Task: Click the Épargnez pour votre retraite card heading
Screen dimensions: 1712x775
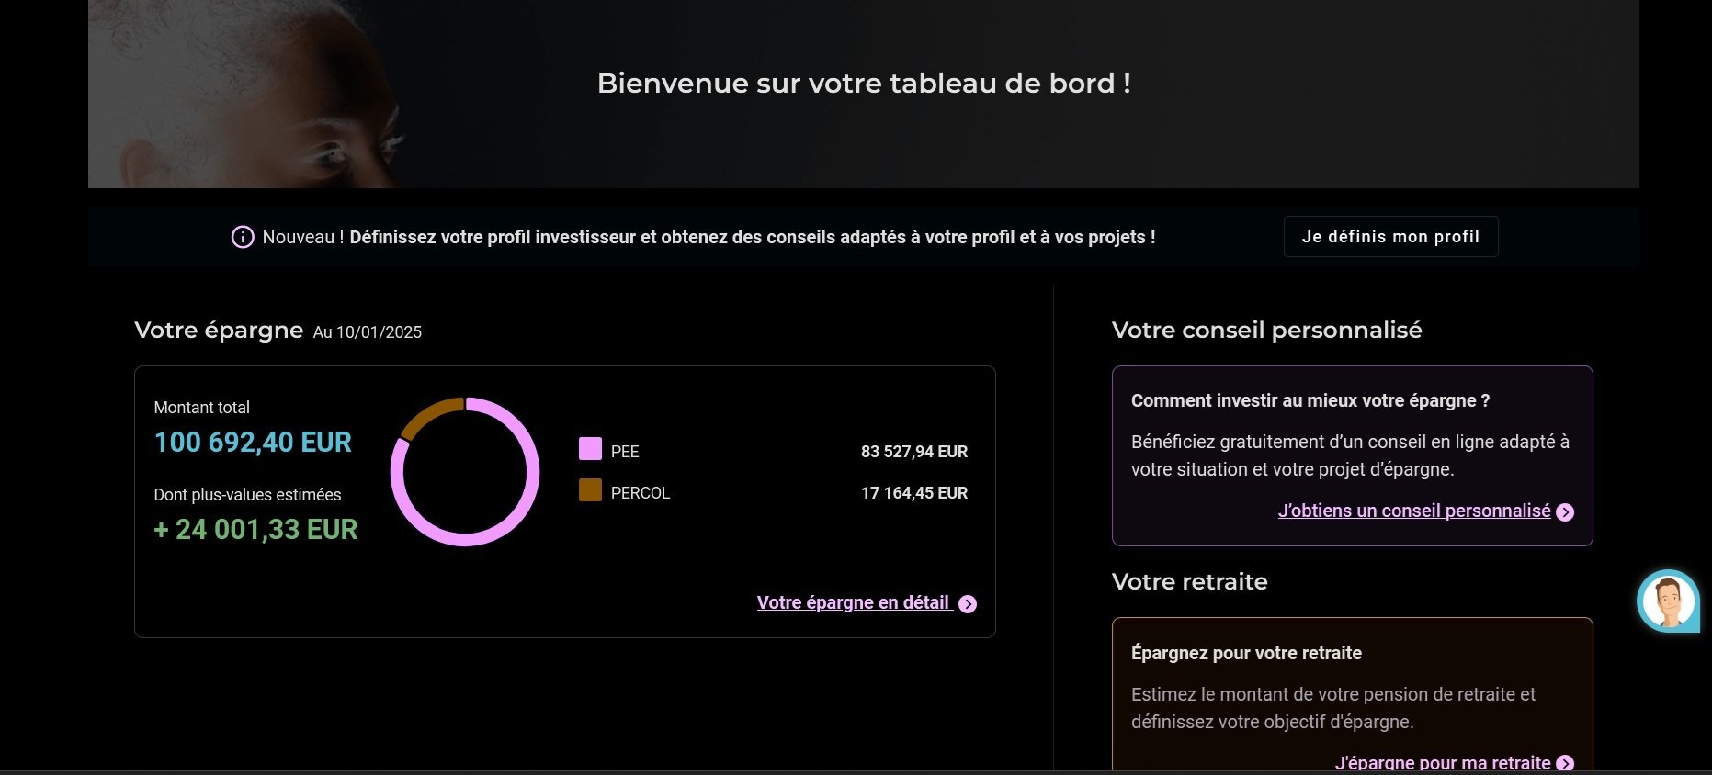Action: tap(1246, 653)
